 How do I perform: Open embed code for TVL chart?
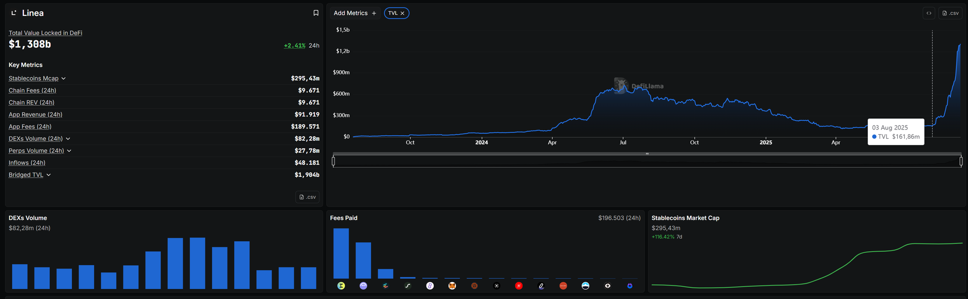929,13
